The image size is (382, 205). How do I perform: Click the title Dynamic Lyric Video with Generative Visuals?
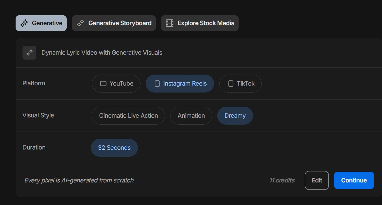tap(102, 53)
